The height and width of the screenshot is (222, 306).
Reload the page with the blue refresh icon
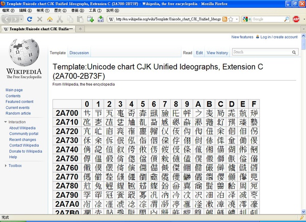[30, 19]
